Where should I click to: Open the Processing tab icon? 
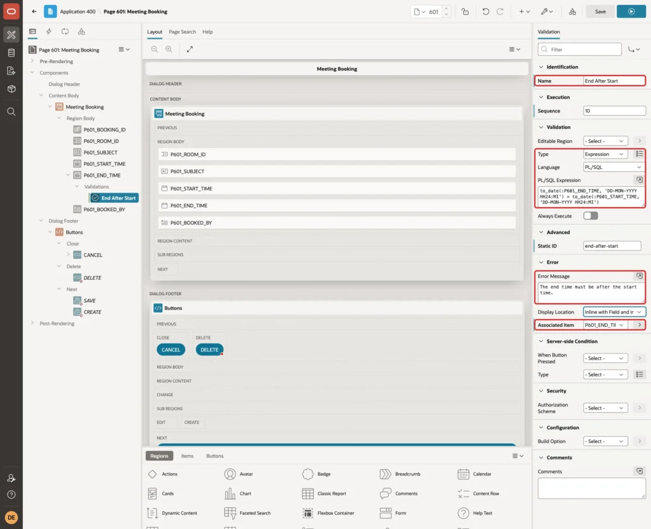[65, 32]
